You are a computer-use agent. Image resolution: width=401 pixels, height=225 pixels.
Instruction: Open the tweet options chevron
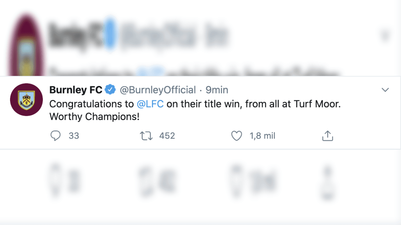[385, 90]
